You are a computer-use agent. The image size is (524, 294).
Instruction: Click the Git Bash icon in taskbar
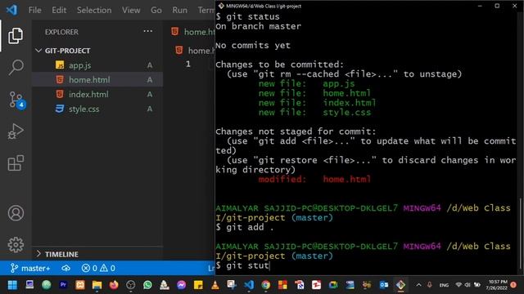tap(400, 285)
